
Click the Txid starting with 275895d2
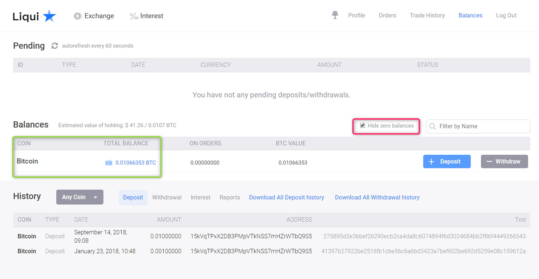[x=424, y=236]
